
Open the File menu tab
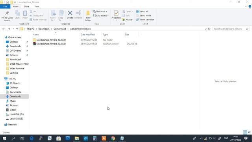(5, 6)
